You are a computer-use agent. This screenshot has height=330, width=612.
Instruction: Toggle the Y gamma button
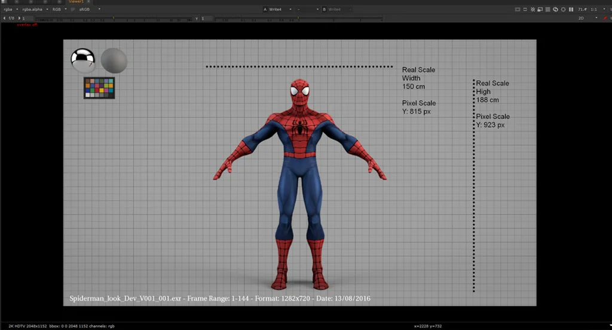[197, 19]
